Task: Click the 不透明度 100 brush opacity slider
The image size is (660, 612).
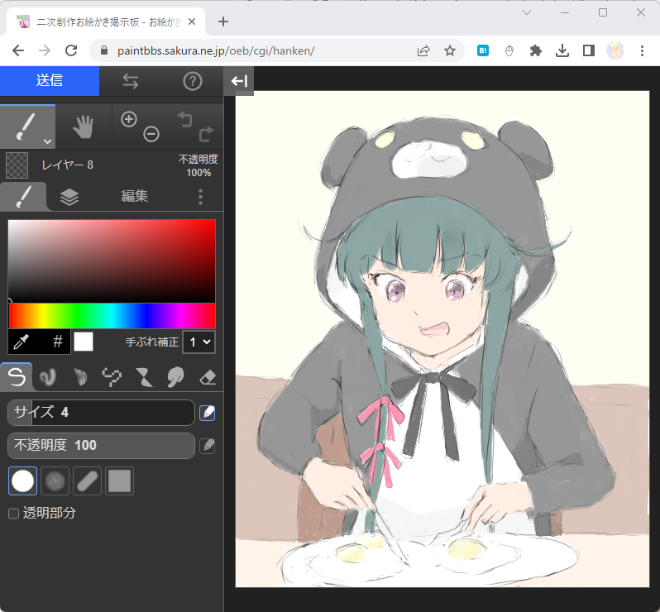Action: click(x=101, y=445)
